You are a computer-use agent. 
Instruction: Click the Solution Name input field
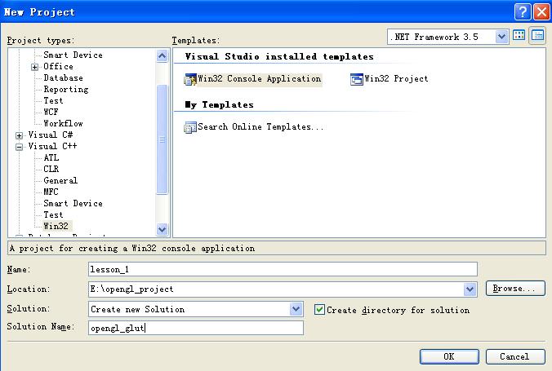196,328
